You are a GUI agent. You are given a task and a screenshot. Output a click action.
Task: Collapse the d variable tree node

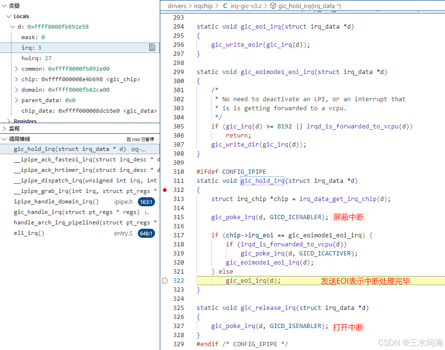click(x=12, y=27)
